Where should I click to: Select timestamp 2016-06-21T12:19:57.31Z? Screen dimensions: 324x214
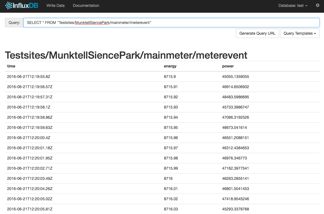click(x=30, y=97)
